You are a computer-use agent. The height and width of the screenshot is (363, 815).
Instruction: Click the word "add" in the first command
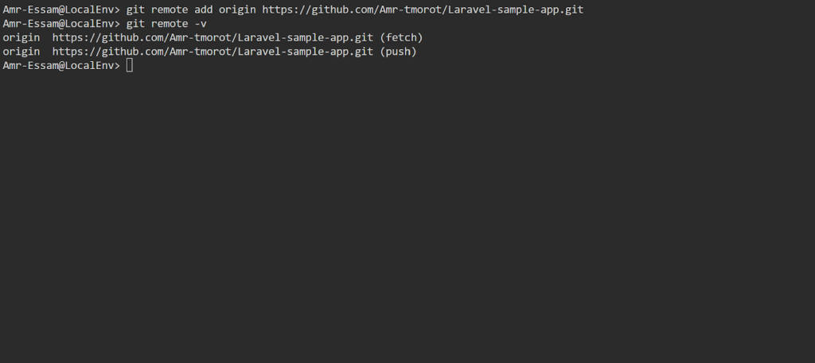[204, 10]
